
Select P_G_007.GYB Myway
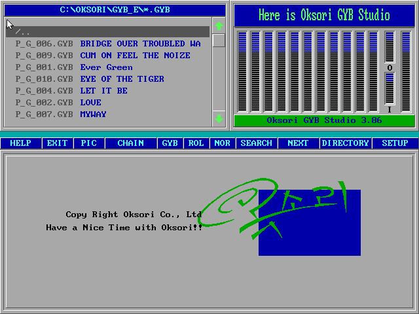click(x=107, y=114)
